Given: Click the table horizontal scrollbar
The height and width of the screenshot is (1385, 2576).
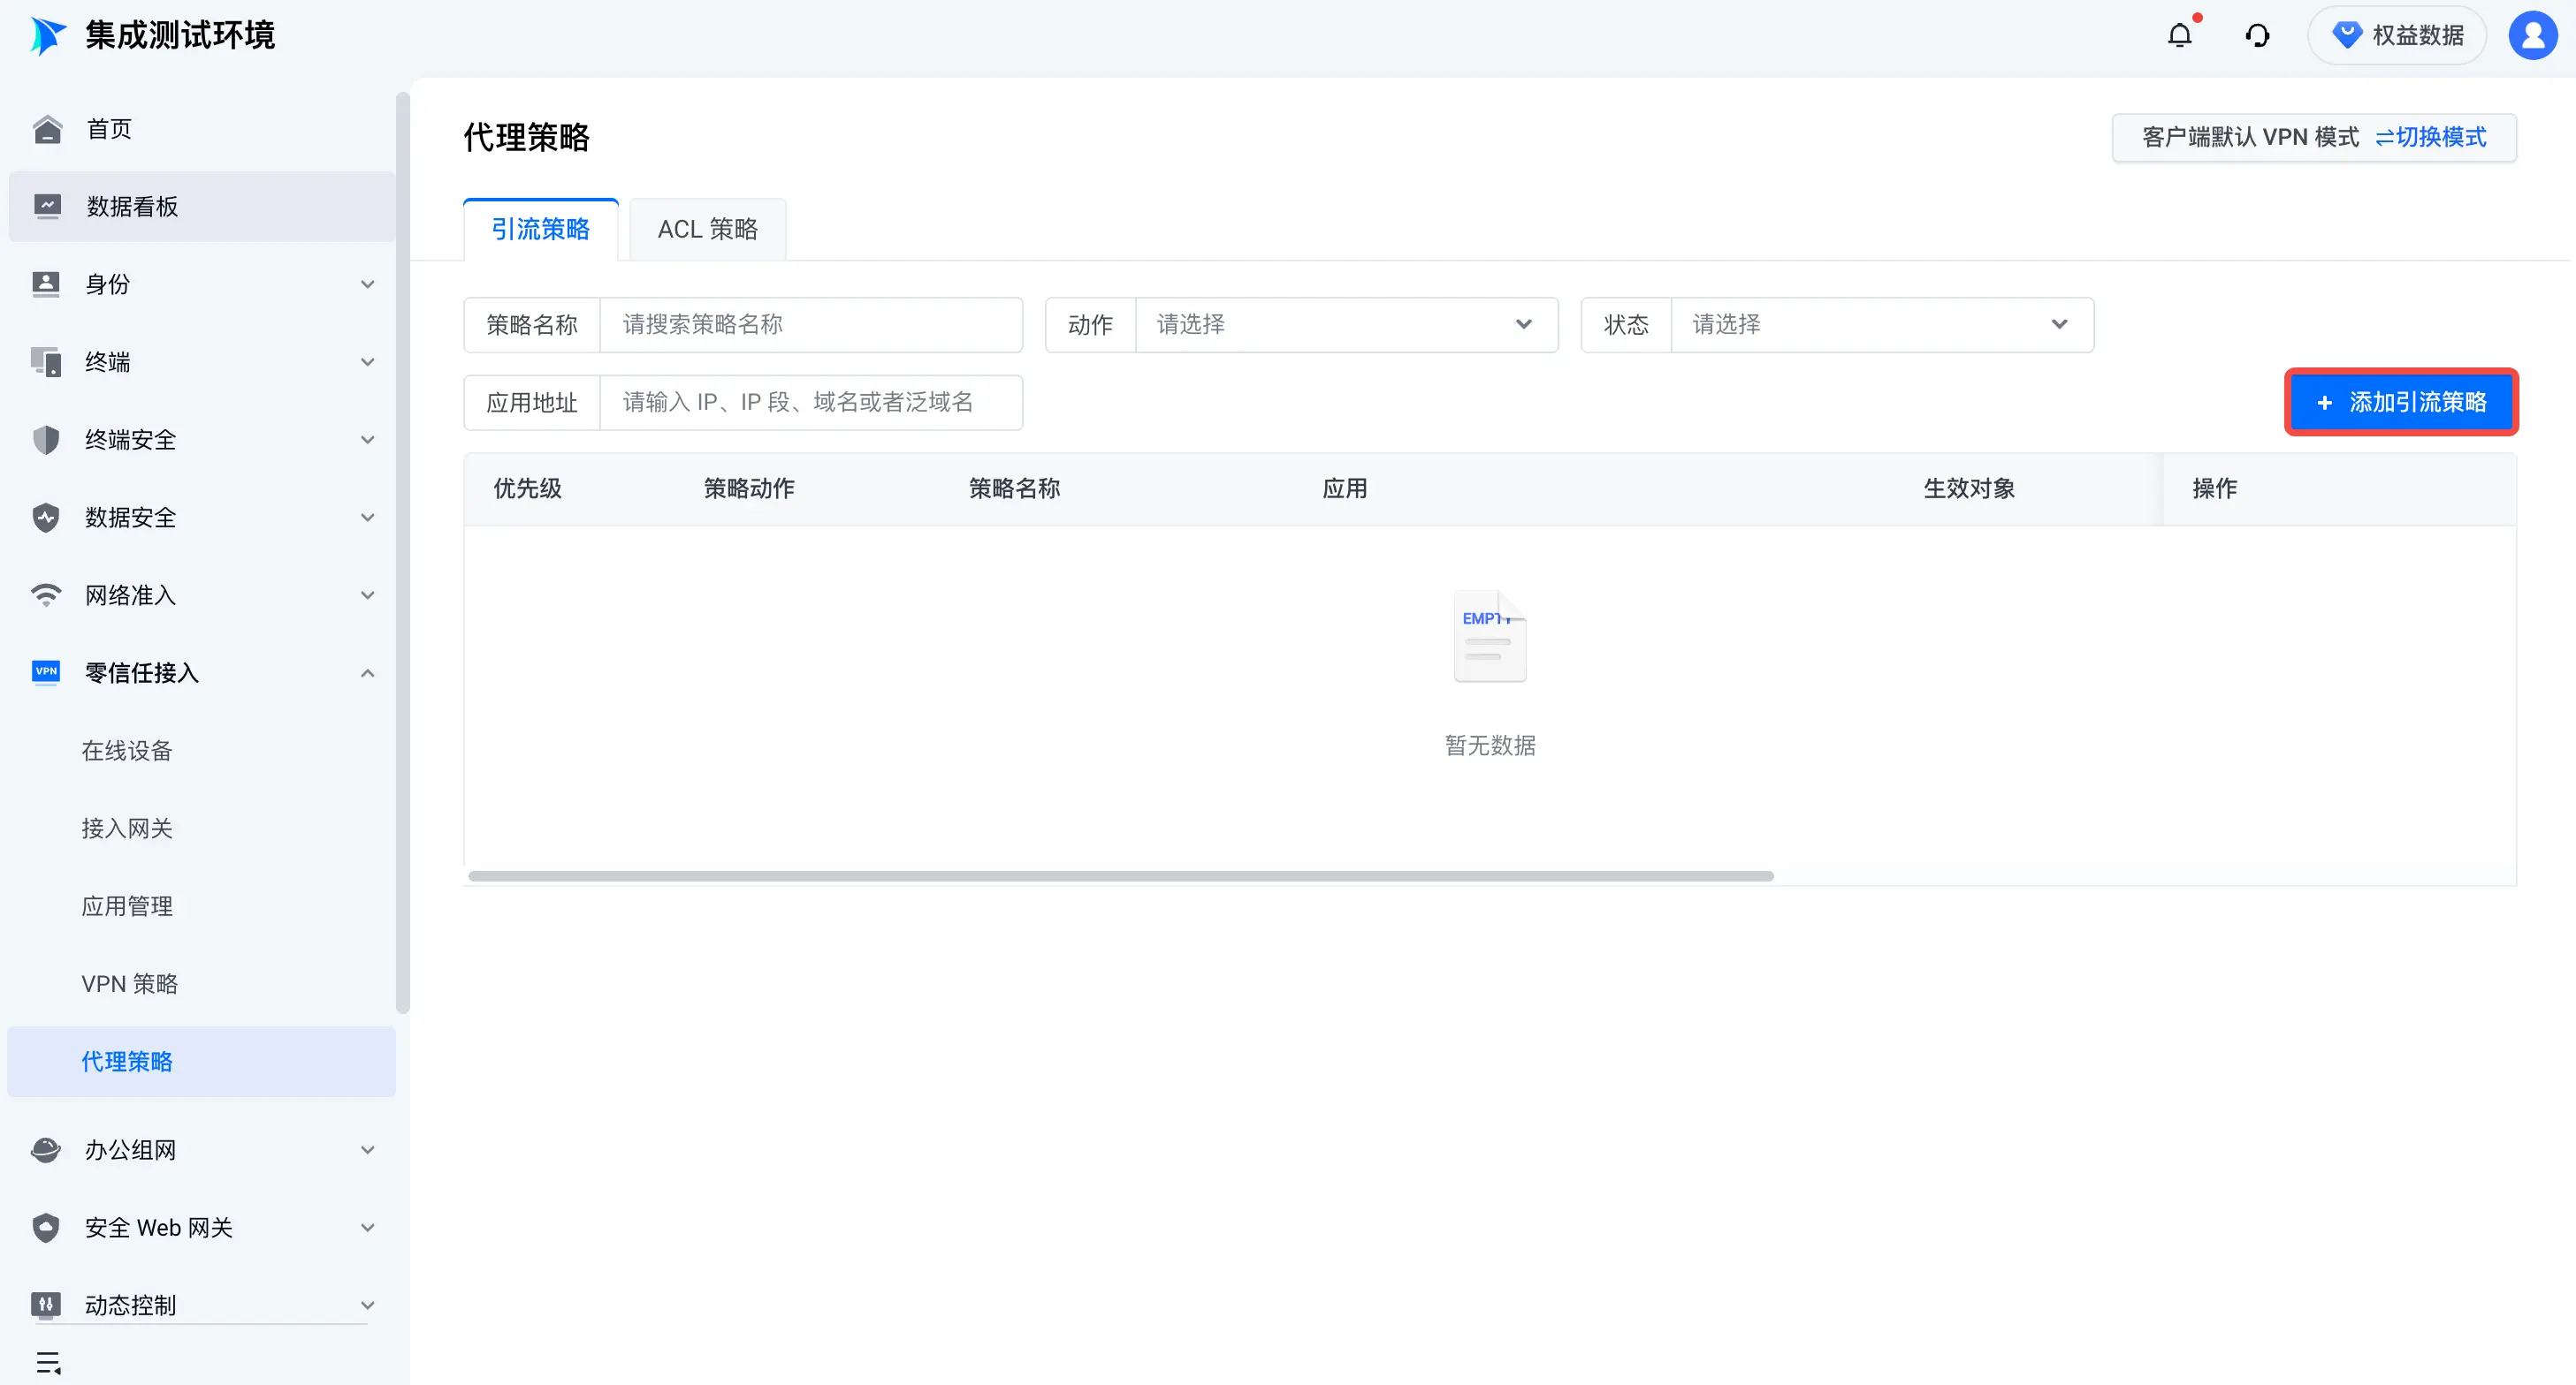Looking at the screenshot, I should [1120, 876].
